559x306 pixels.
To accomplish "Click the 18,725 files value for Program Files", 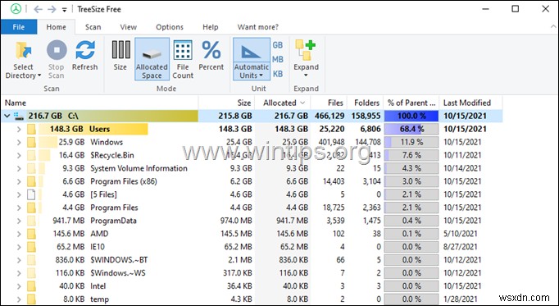I will [x=333, y=208].
